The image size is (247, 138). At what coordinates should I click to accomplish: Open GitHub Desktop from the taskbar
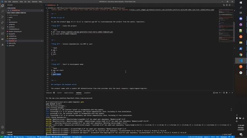[x=241, y=25]
